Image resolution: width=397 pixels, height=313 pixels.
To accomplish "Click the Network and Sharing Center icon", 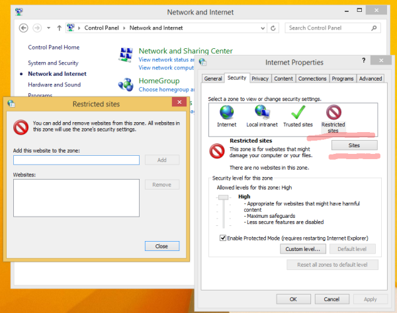I will tap(126, 55).
